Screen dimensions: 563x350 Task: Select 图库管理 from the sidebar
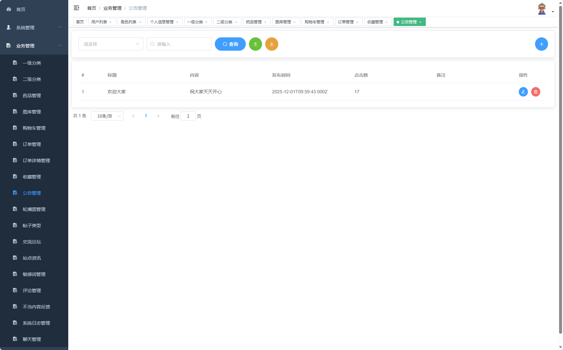32,111
